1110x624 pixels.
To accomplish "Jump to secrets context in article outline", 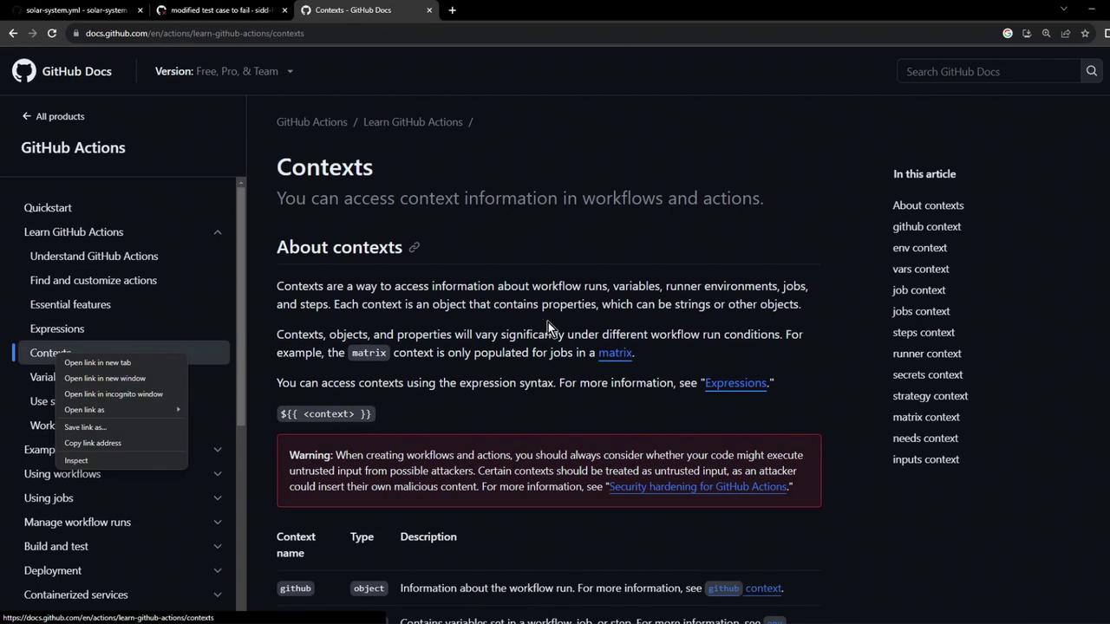I will click(x=927, y=374).
